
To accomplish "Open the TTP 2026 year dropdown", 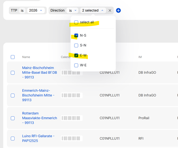I will pyautogui.click(x=36, y=10).
